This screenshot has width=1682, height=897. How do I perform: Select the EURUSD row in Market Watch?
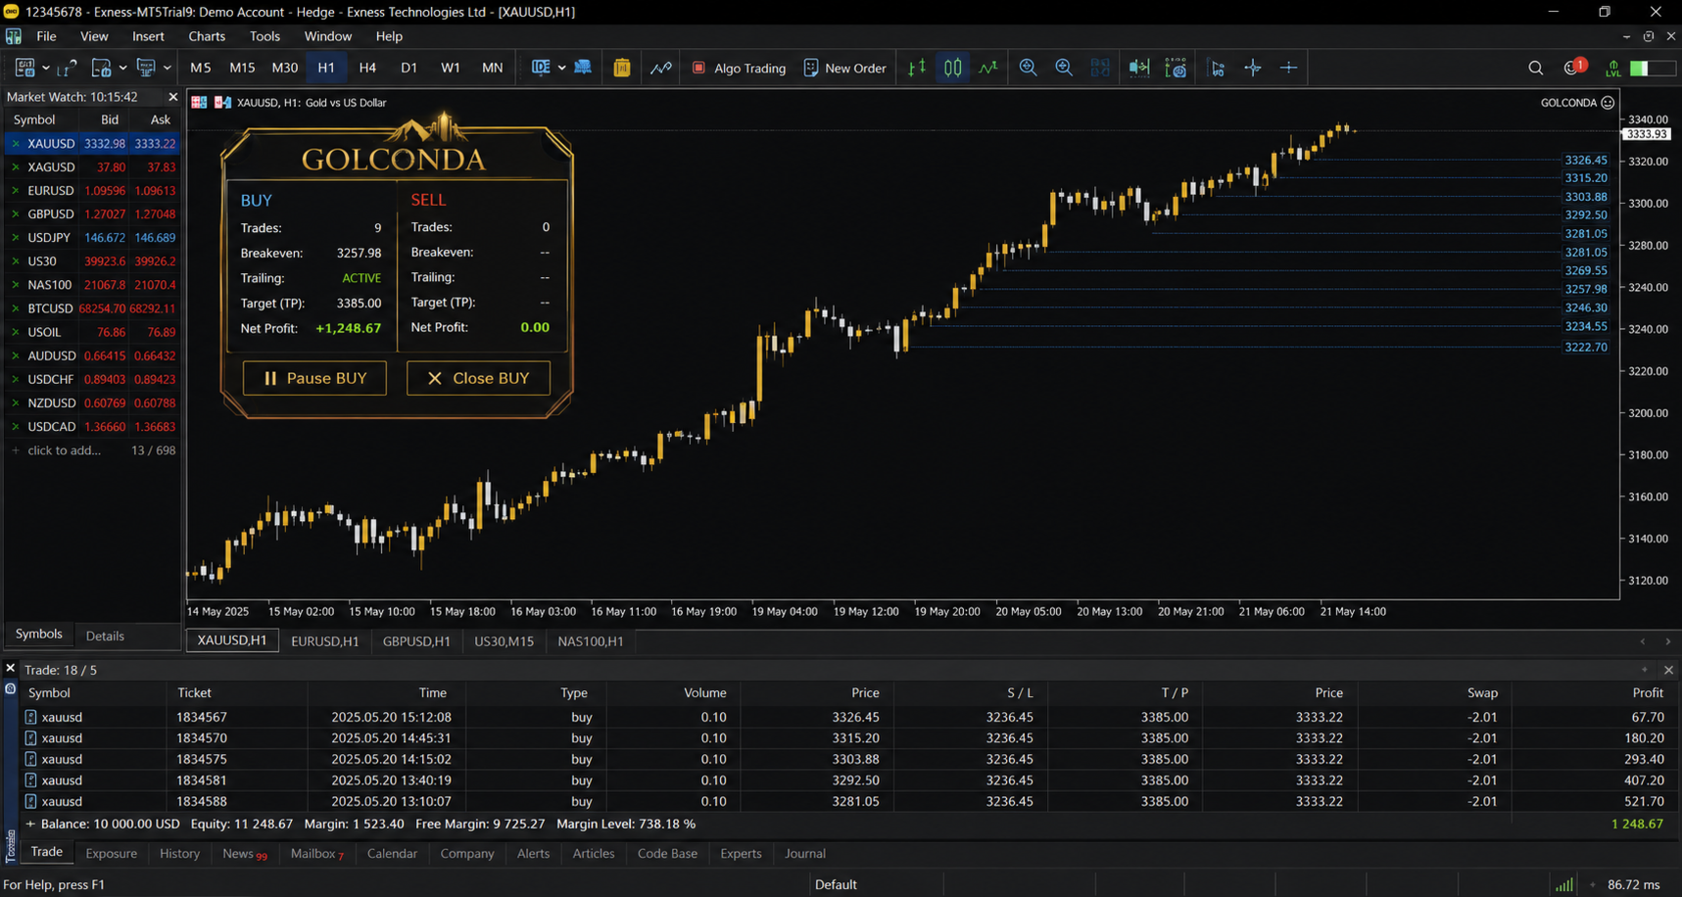click(92, 191)
